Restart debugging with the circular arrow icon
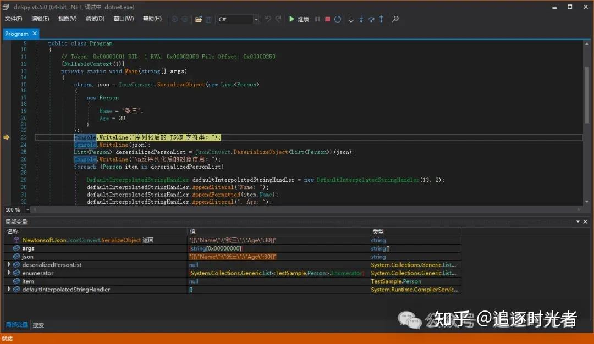 [x=338, y=19]
